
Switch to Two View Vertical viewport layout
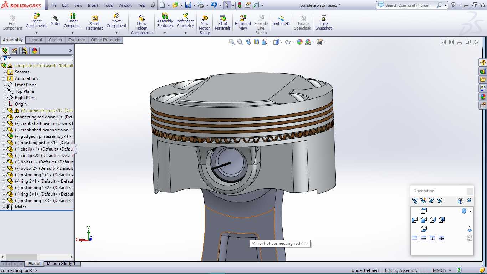(x=433, y=238)
